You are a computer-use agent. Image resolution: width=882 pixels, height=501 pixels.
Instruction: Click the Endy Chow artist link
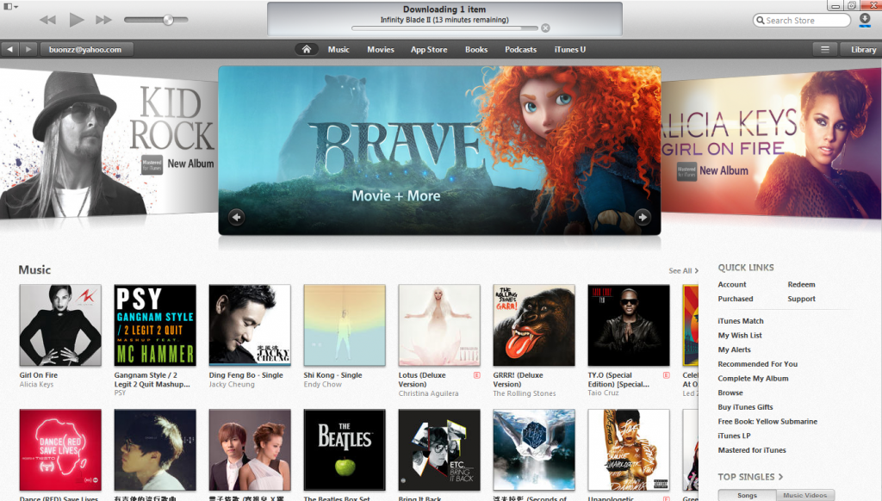(x=323, y=385)
